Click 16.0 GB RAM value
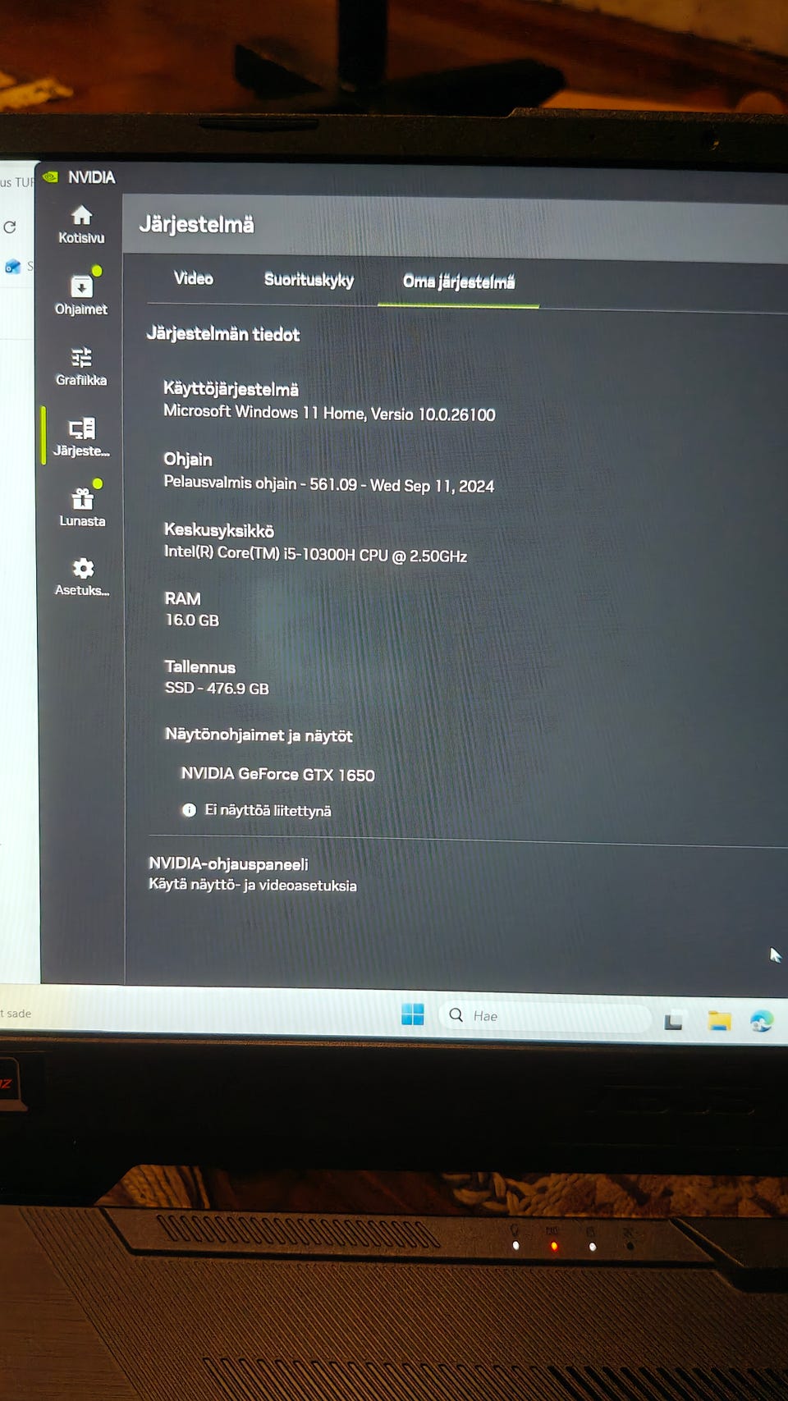 (x=192, y=620)
